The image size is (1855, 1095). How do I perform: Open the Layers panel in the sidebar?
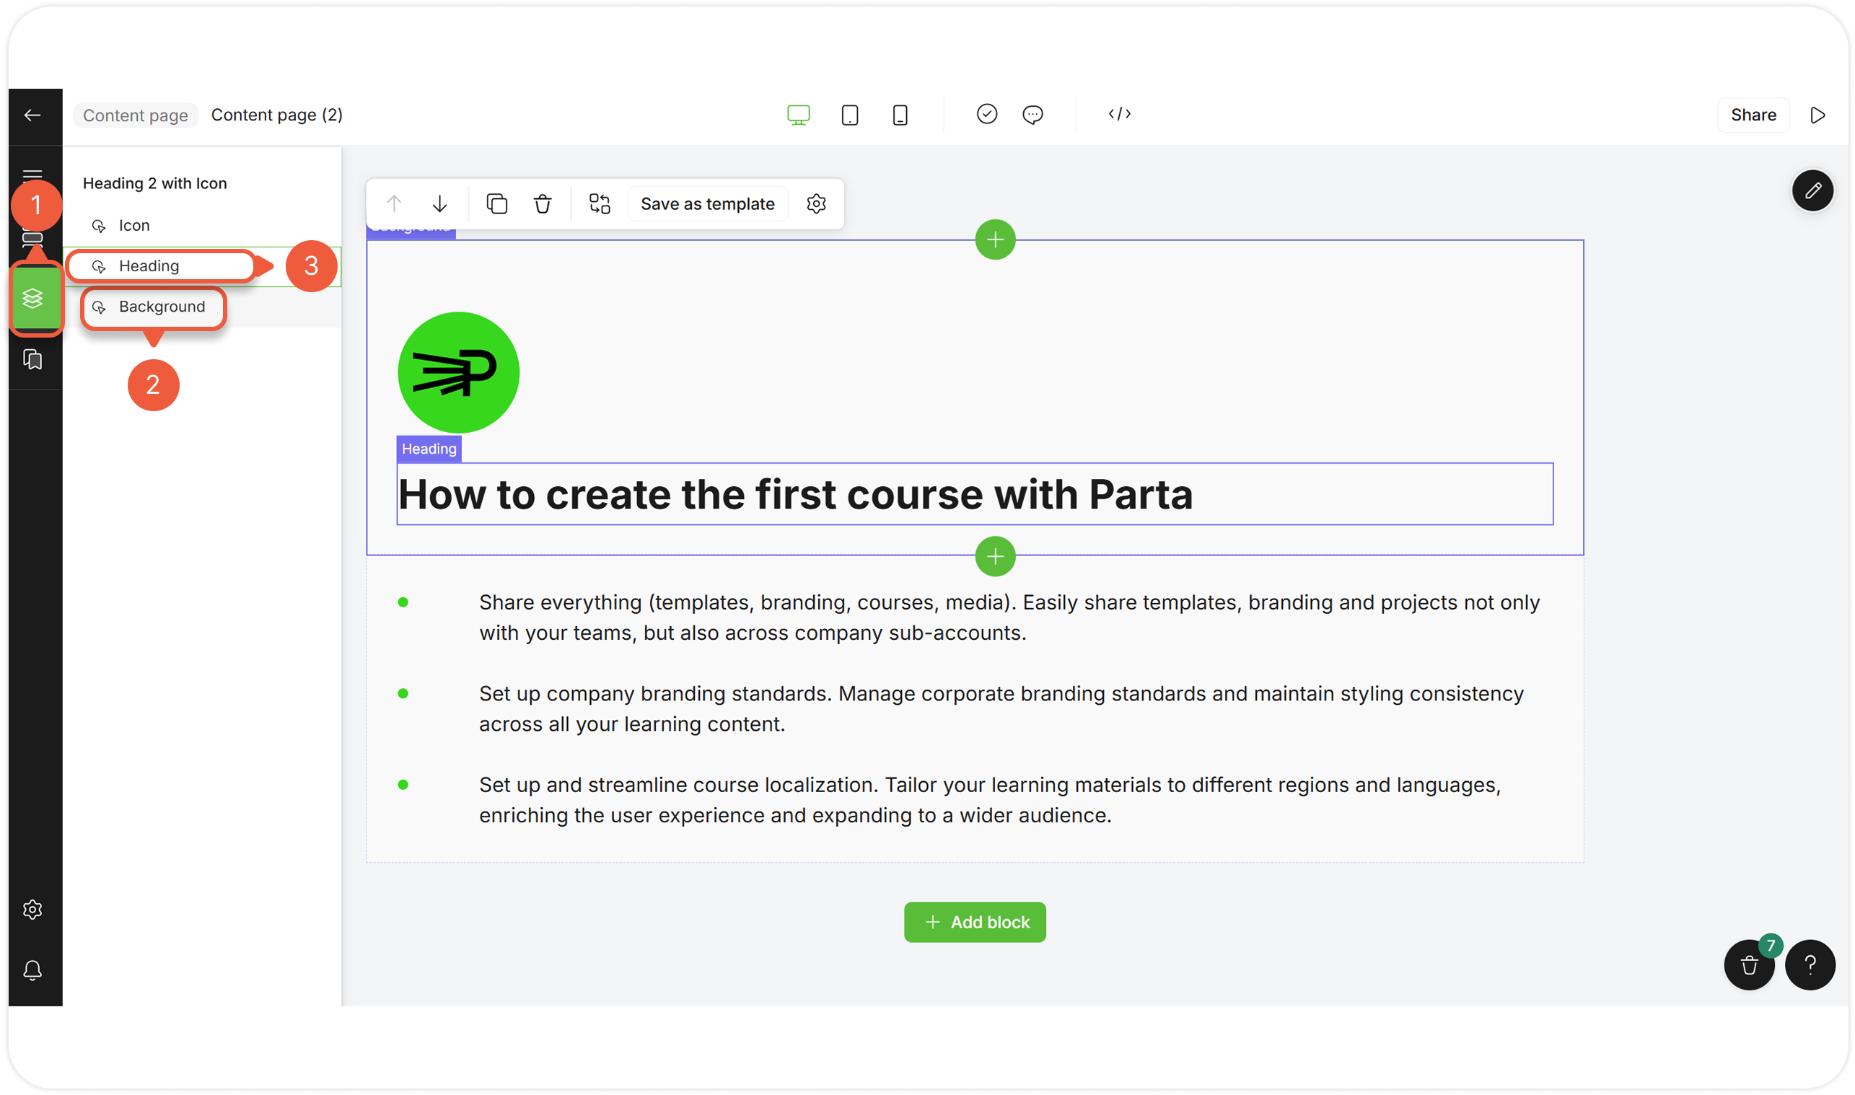[x=33, y=299]
